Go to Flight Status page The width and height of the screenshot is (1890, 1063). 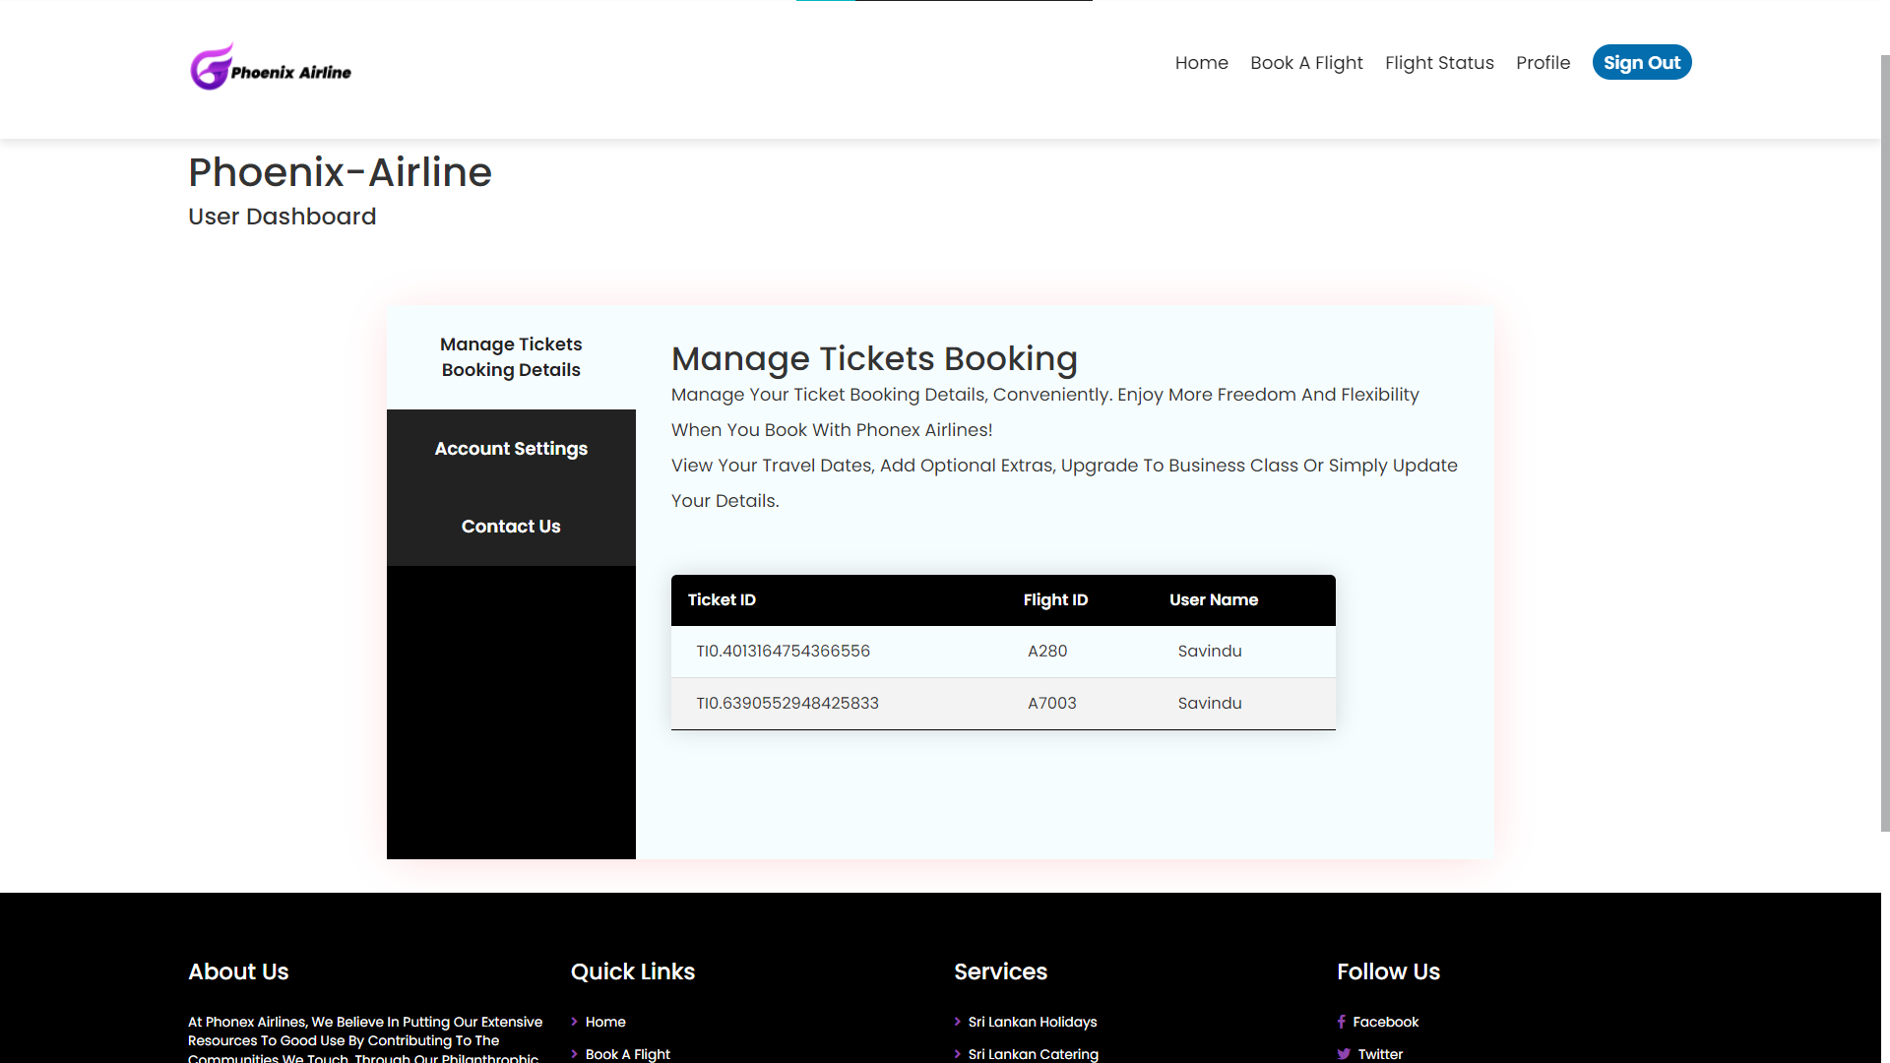[x=1439, y=63]
